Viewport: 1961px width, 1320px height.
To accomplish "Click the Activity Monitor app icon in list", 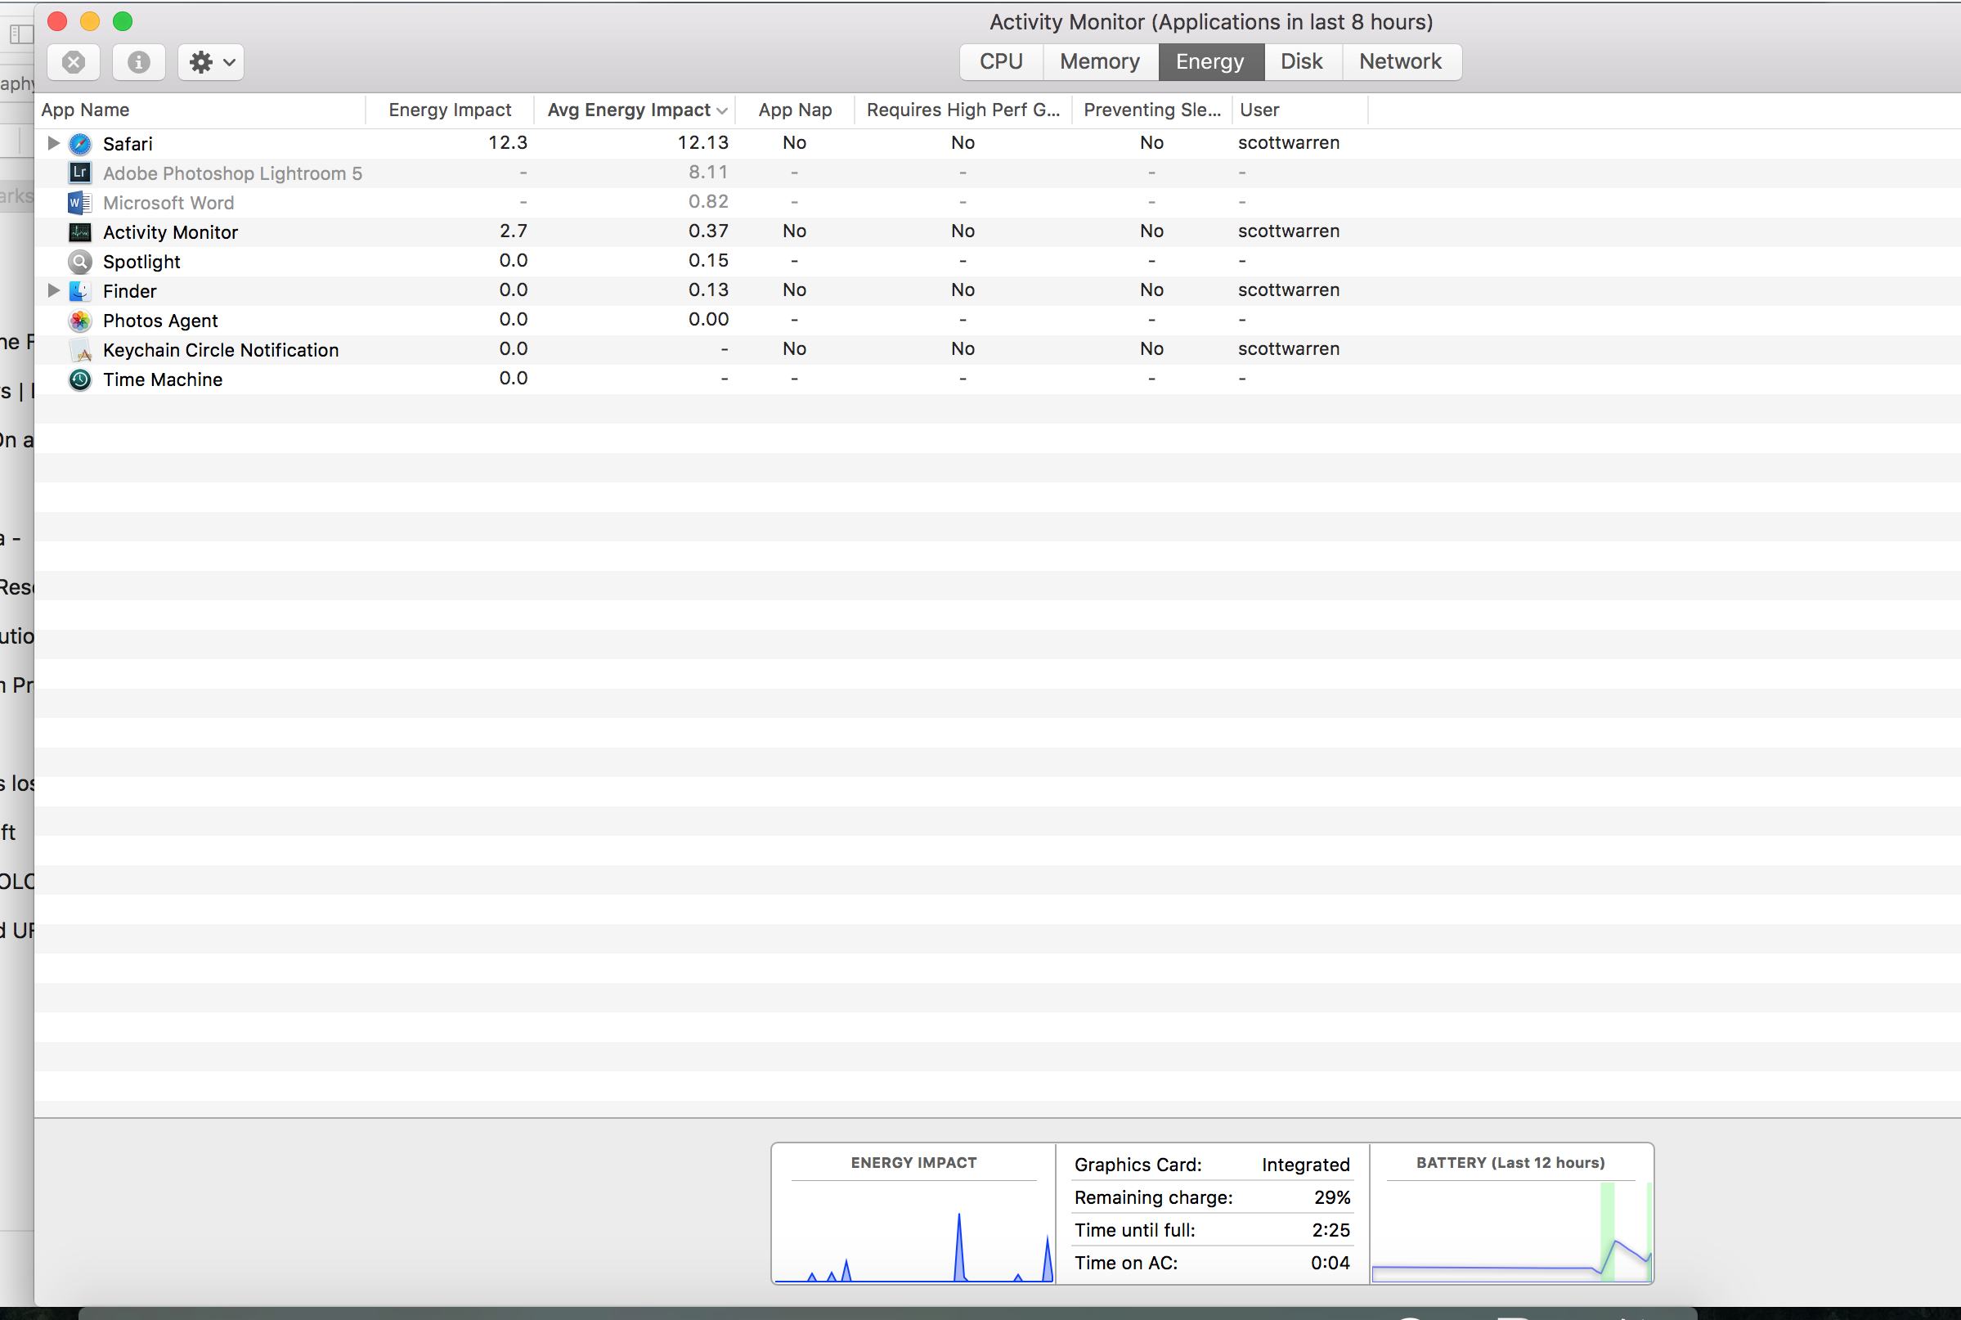I will (80, 232).
